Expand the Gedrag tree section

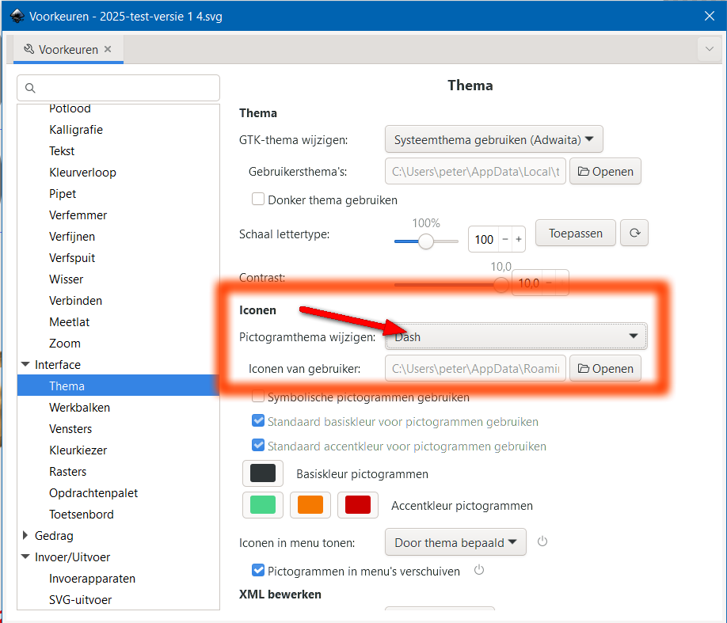(25, 536)
